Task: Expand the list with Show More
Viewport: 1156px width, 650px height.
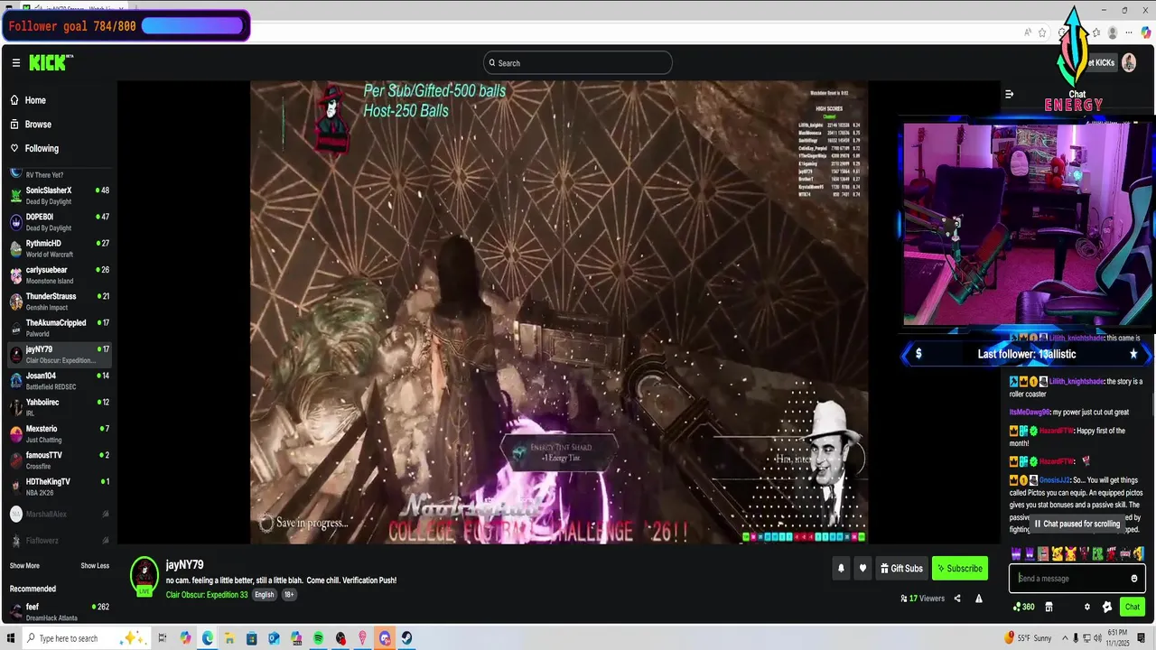Action: tap(24, 566)
